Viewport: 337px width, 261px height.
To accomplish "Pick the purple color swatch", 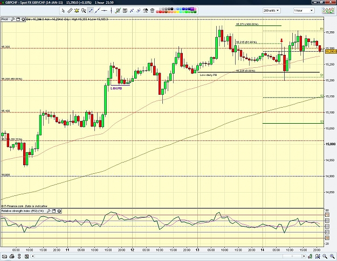I will click(x=192, y=9).
